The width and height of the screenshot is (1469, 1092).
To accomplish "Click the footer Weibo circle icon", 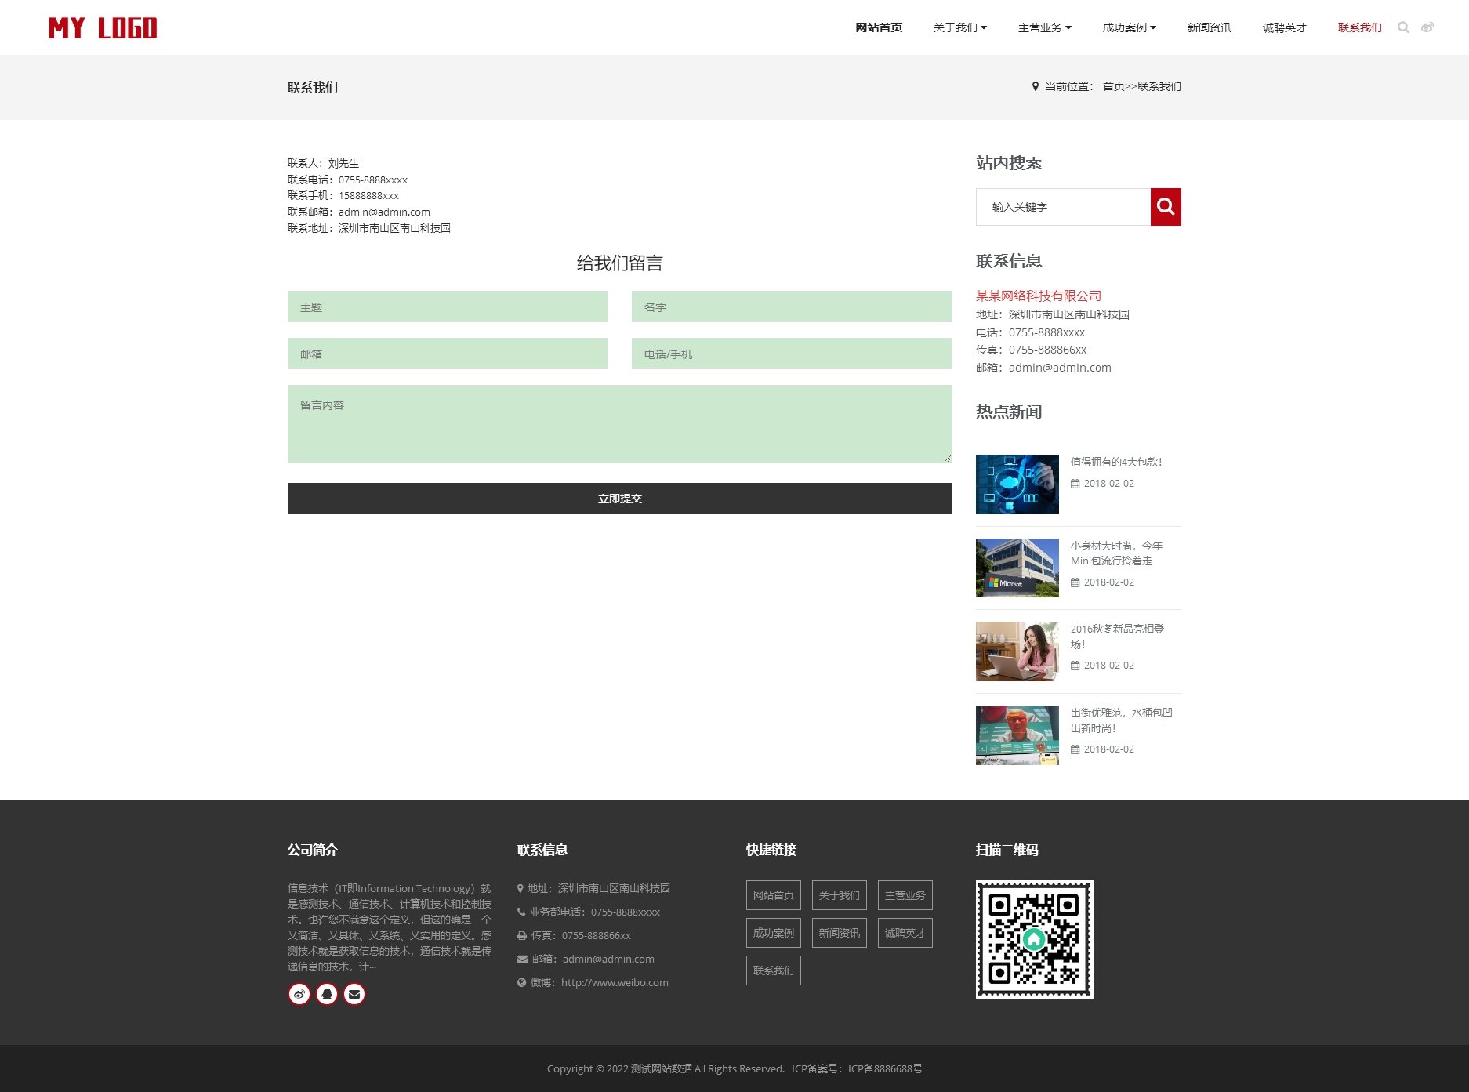I will pyautogui.click(x=299, y=994).
